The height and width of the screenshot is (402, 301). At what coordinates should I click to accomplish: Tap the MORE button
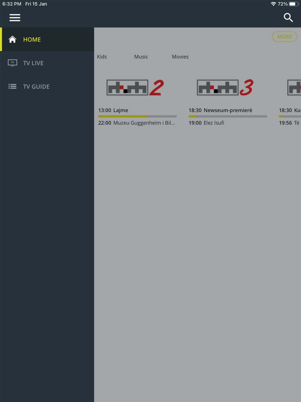[284, 36]
